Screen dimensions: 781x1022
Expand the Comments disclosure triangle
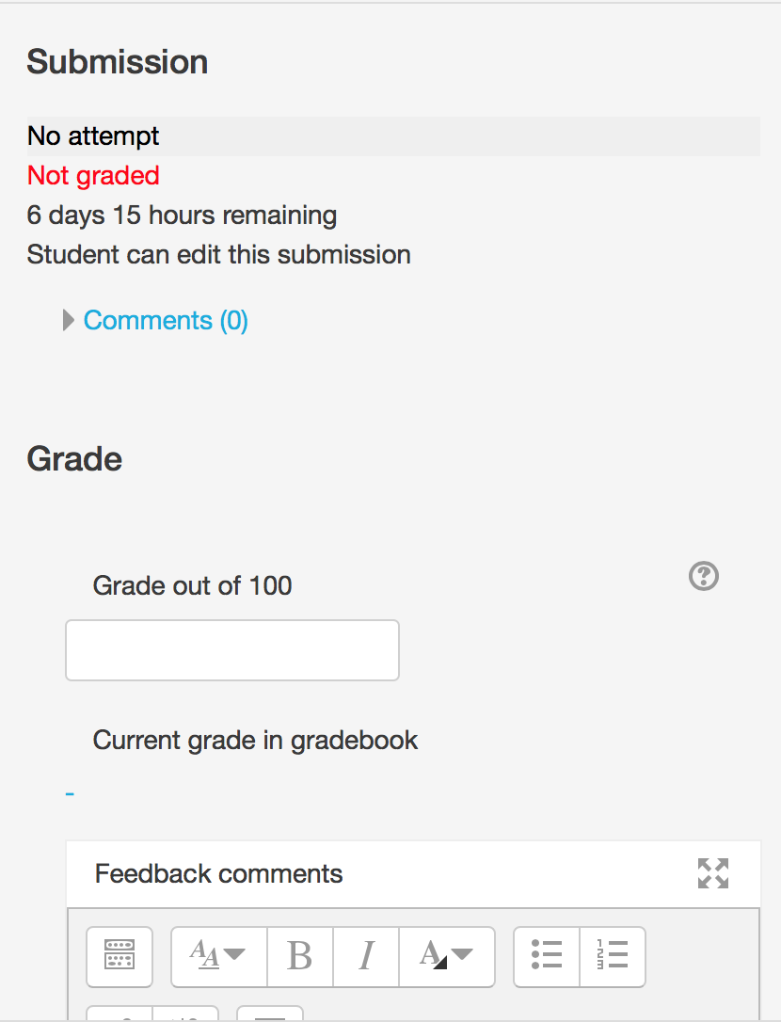tap(69, 320)
